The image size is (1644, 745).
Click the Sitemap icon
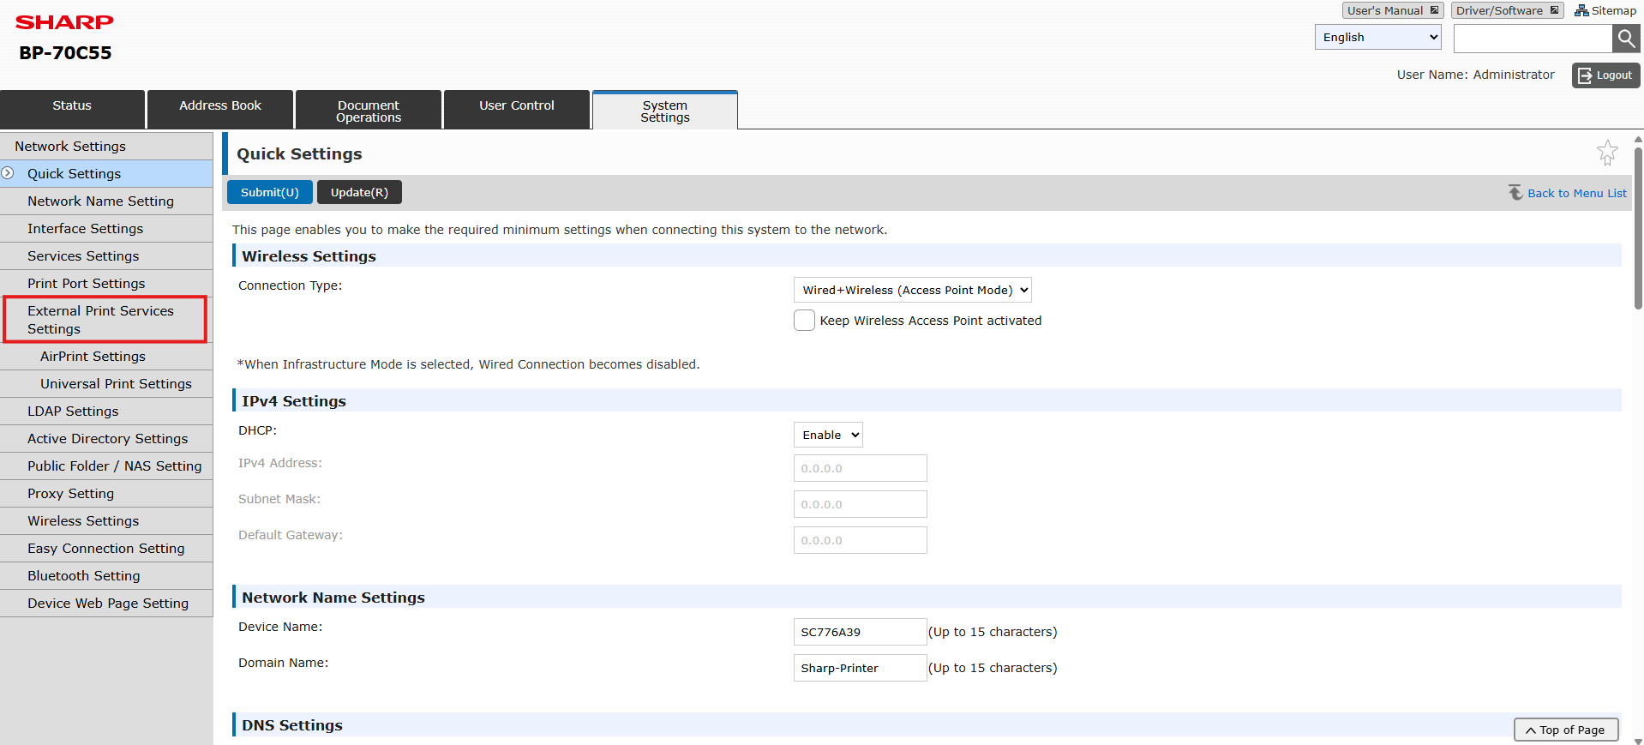(x=1581, y=10)
